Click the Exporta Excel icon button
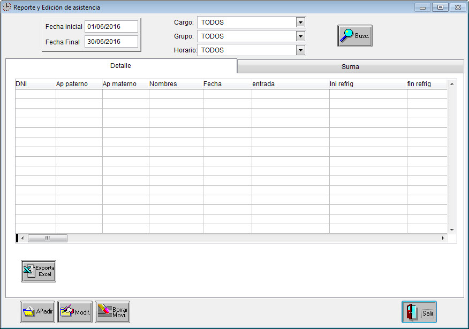The width and height of the screenshot is (469, 329). [39, 271]
